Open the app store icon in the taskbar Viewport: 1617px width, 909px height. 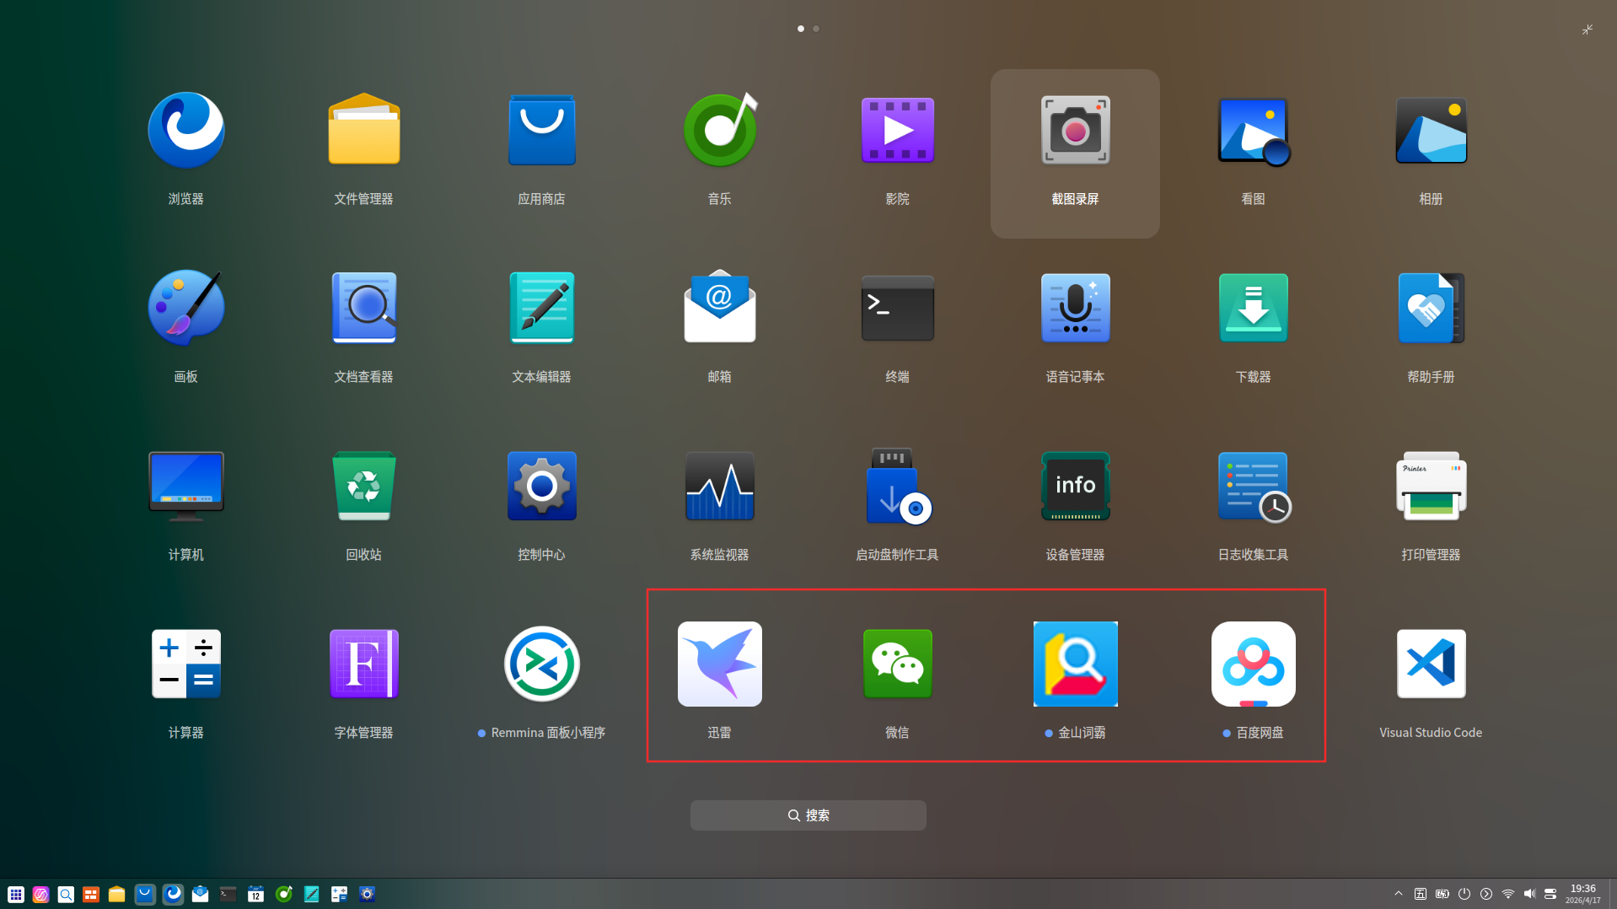click(145, 894)
